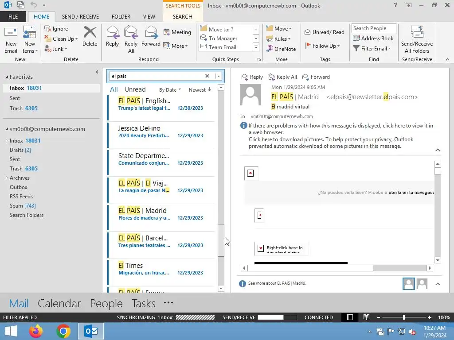Toggle Newest sort order
Viewport: 454px width, 340px height.
pos(200,89)
